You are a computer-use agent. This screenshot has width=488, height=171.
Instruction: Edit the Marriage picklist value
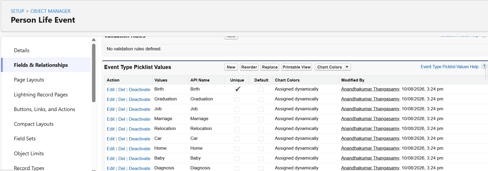(x=111, y=119)
